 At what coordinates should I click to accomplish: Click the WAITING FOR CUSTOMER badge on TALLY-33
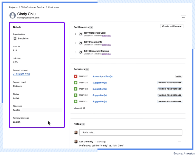point(170,89)
